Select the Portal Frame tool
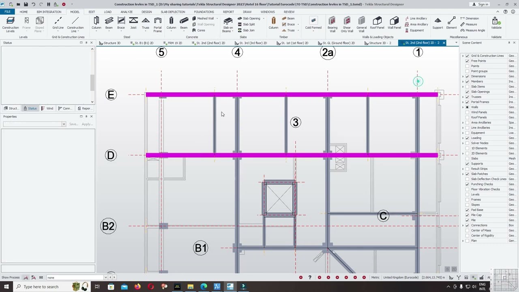This screenshot has width=519, height=292. point(158,25)
